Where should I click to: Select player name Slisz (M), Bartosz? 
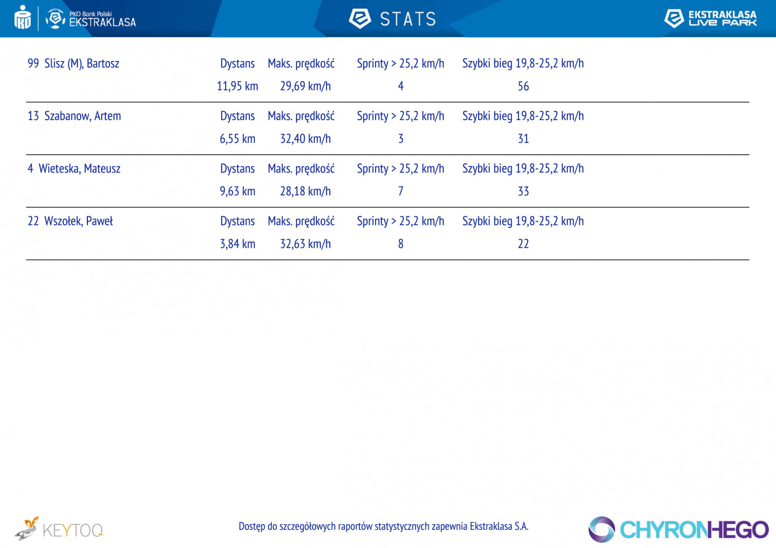coord(82,63)
